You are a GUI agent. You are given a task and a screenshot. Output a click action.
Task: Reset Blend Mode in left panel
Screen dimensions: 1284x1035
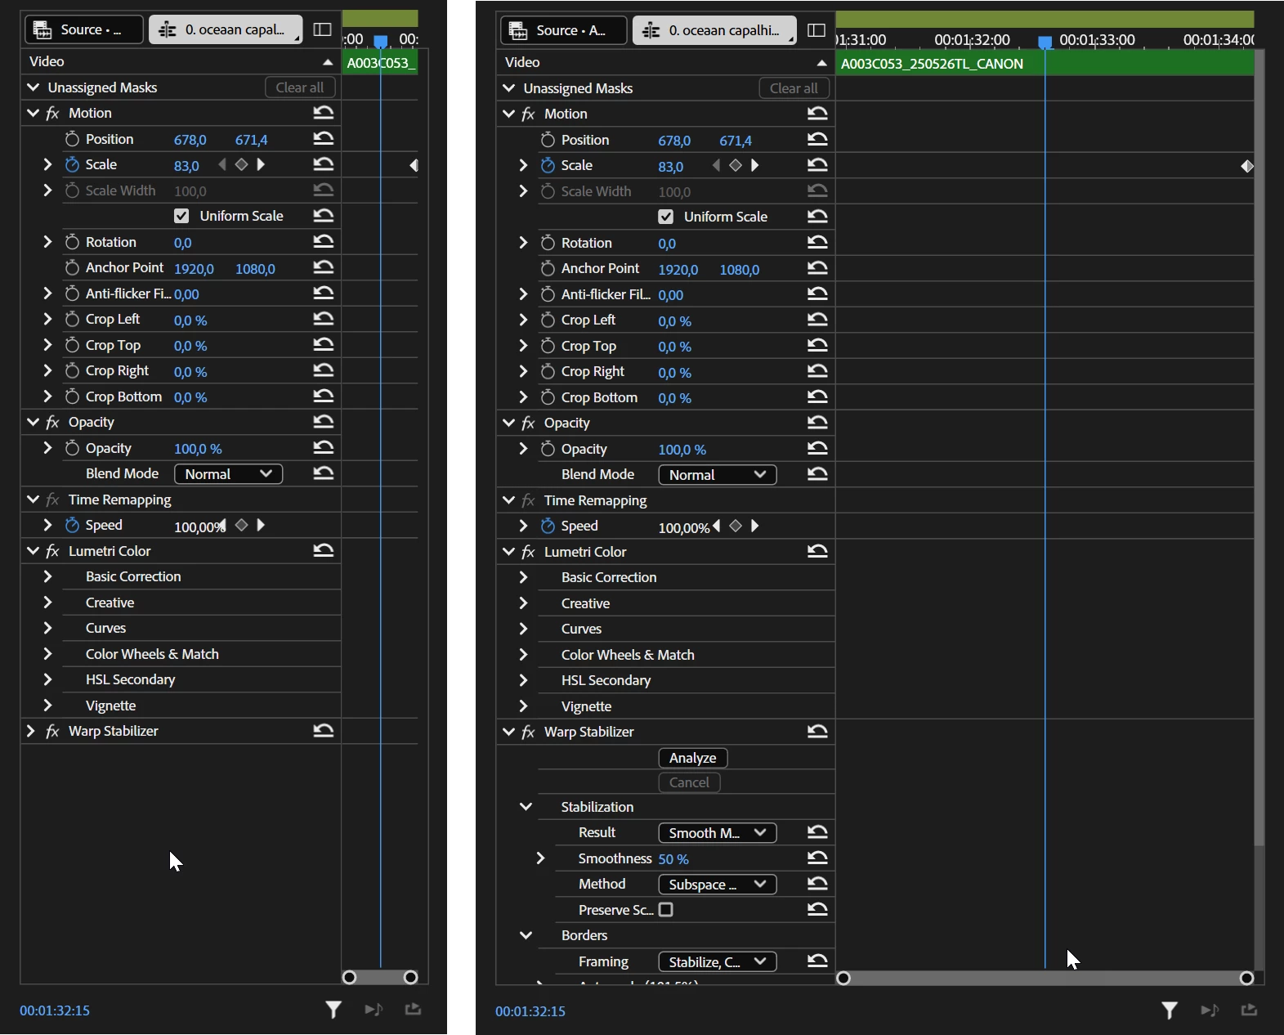(x=324, y=473)
